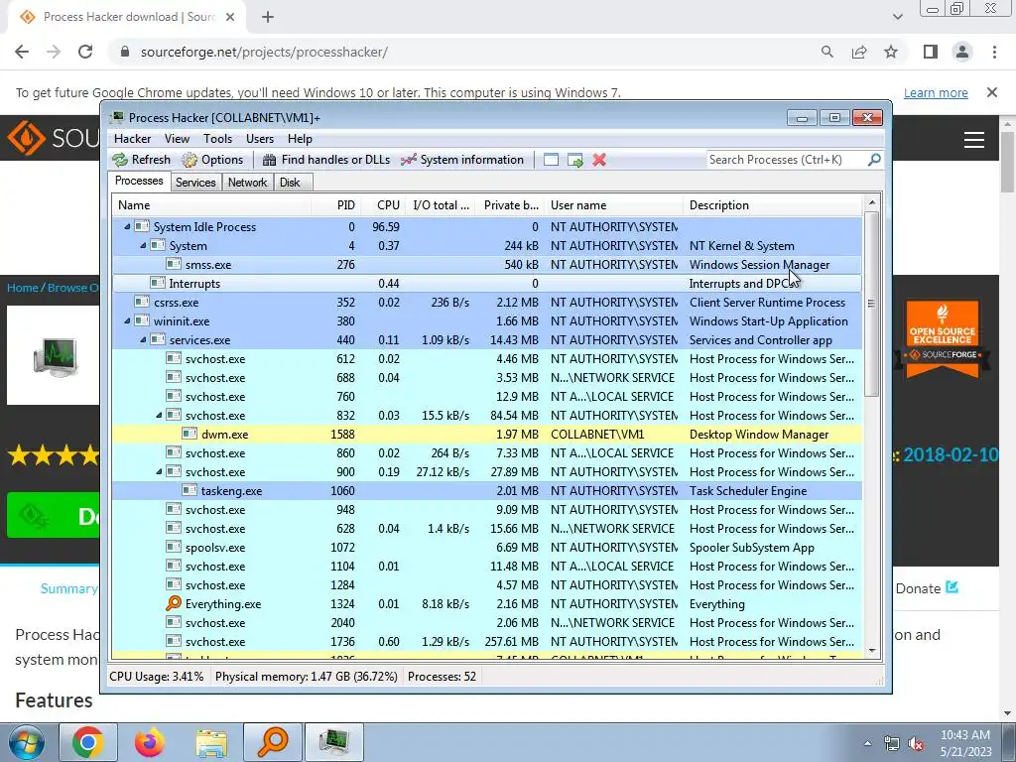Select the csrss.exe process row
1016x762 pixels.
tap(486, 302)
